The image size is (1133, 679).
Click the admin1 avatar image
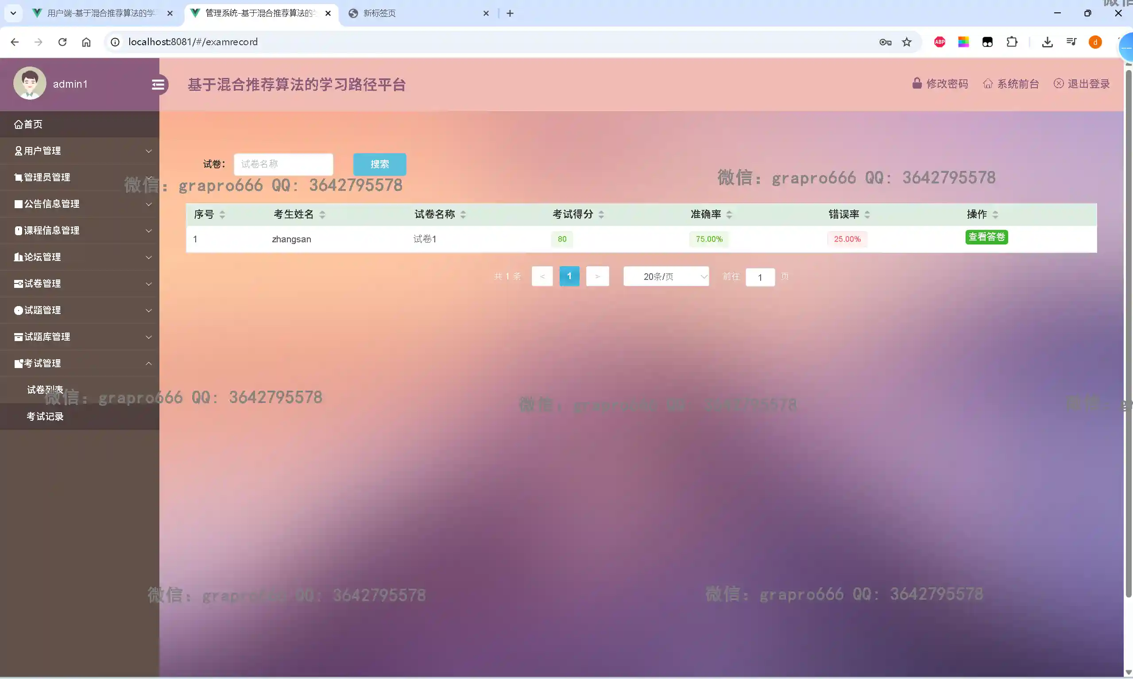(x=30, y=83)
